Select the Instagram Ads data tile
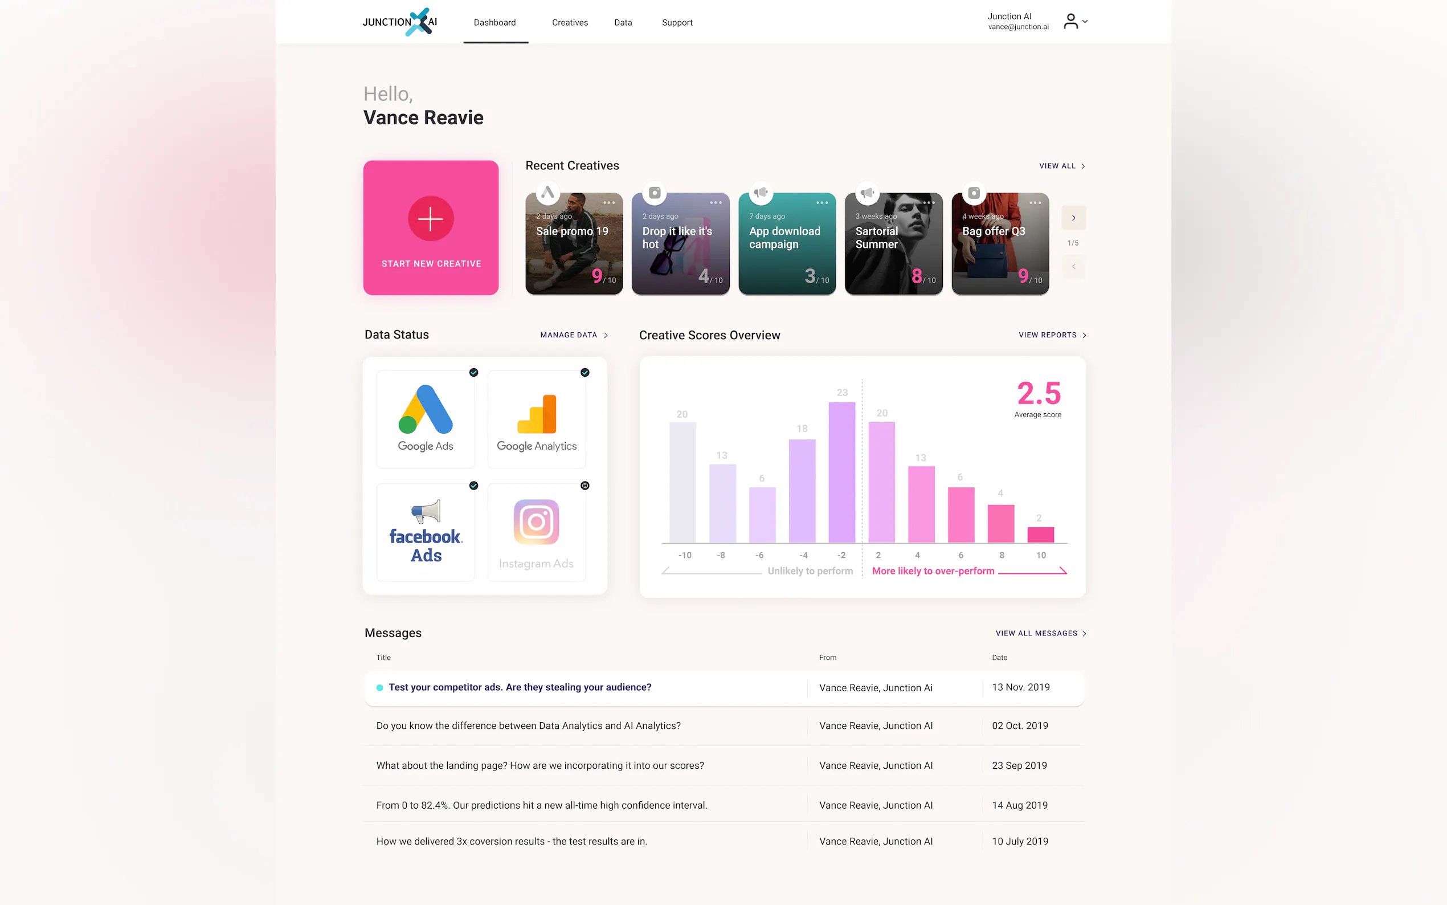This screenshot has width=1447, height=905. click(536, 532)
